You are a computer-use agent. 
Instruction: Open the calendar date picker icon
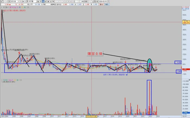[x=108, y=1]
